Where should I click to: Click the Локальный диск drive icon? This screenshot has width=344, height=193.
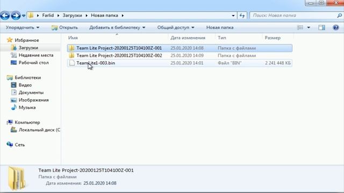[x=13, y=130]
